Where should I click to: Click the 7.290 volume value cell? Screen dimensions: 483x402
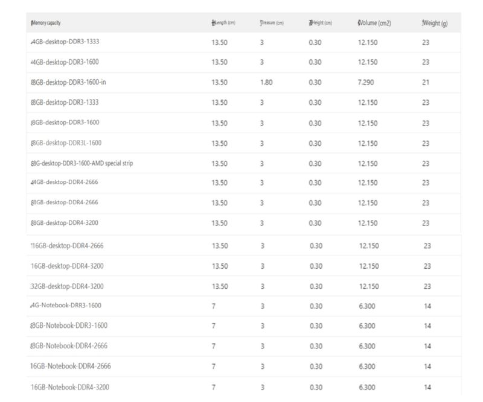point(365,83)
